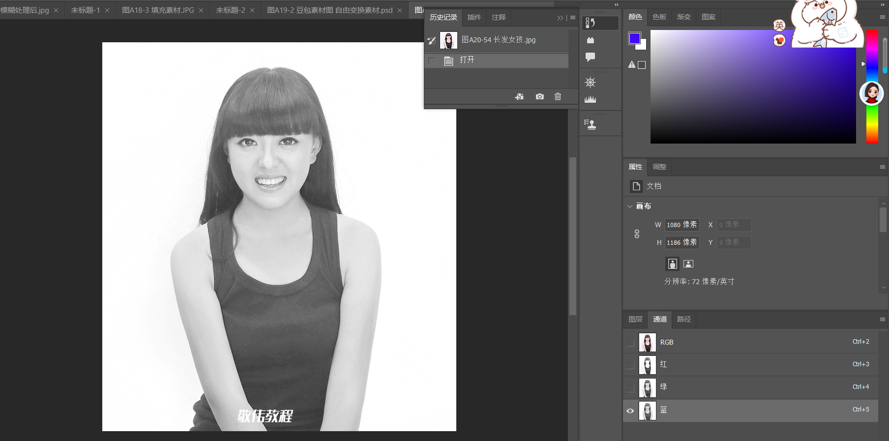Click the width-height link chain icon
Viewport: 889px width, 441px height.
[637, 234]
